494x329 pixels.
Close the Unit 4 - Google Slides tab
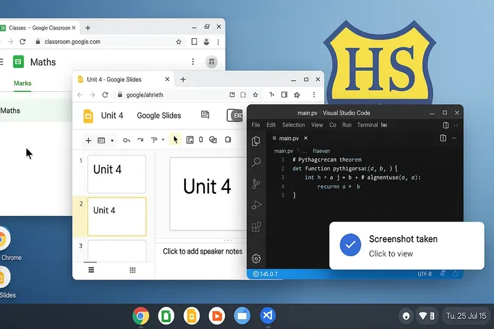(167, 80)
